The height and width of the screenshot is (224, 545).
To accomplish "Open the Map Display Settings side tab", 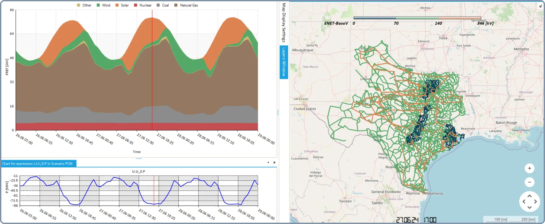I will click(x=284, y=22).
